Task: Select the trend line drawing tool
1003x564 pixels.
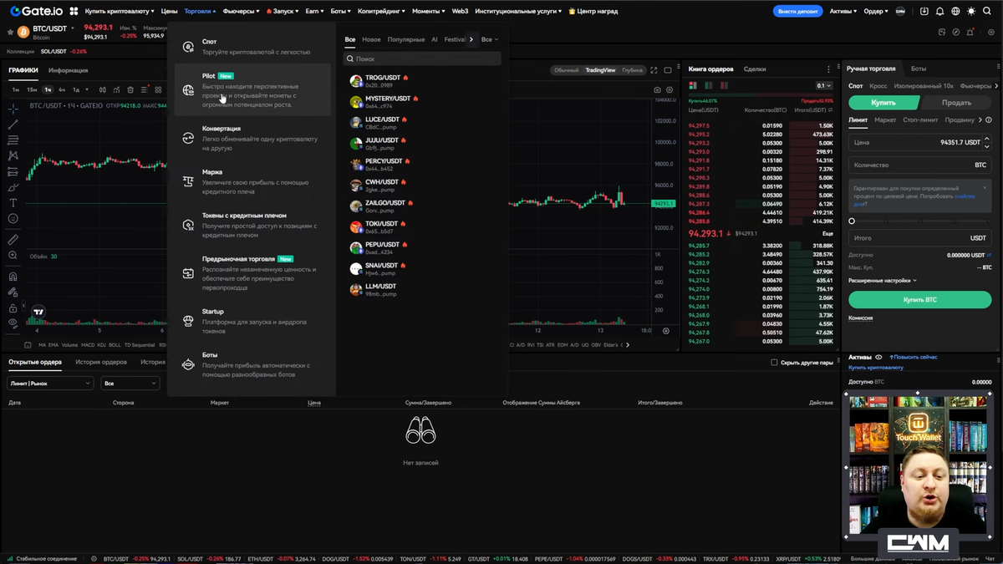Action: pos(13,124)
